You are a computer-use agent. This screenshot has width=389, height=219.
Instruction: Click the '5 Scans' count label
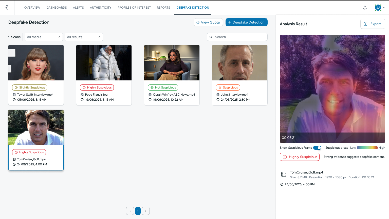pyautogui.click(x=14, y=37)
